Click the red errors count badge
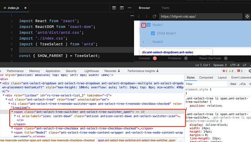Image resolution: width=251 pixels, height=142 pixels. click(225, 71)
